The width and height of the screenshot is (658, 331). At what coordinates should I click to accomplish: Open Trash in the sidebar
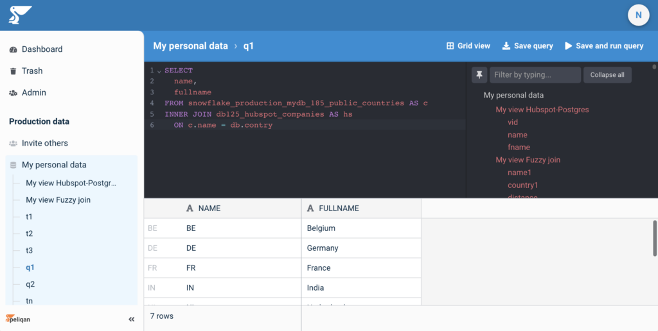pyautogui.click(x=32, y=71)
